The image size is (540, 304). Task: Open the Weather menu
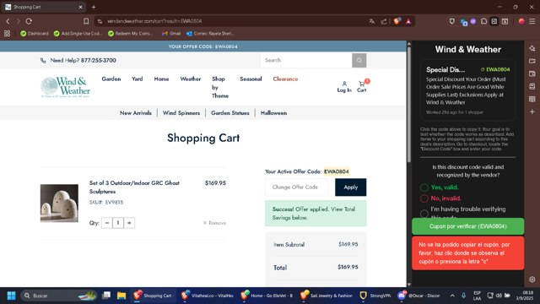[x=191, y=79]
